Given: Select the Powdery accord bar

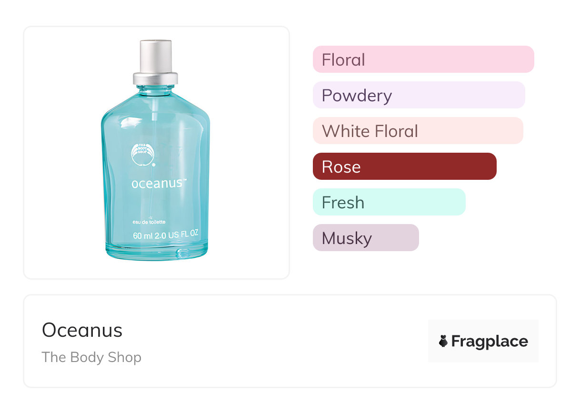Looking at the screenshot, I should coord(419,95).
